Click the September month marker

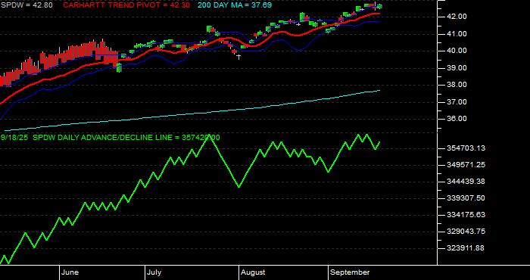coord(350,272)
